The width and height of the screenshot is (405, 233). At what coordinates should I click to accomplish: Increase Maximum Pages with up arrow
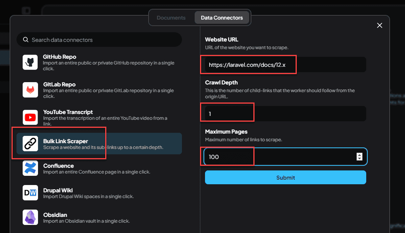pyautogui.click(x=359, y=155)
